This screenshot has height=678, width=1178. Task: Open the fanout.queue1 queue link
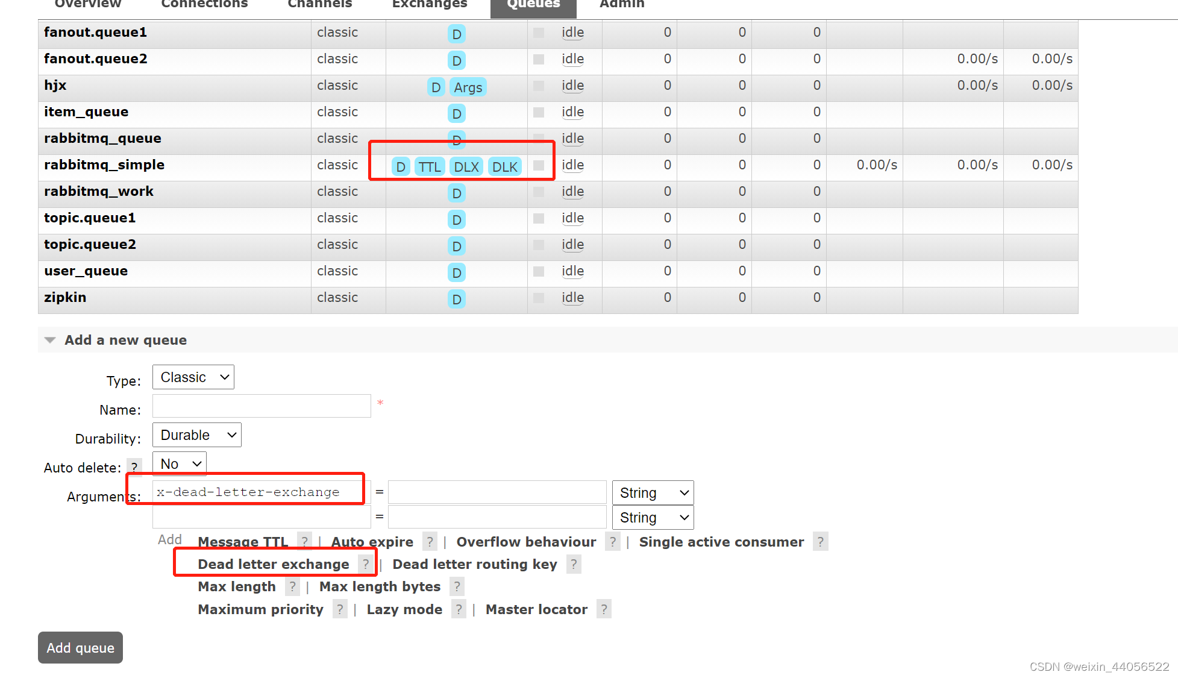coord(95,32)
